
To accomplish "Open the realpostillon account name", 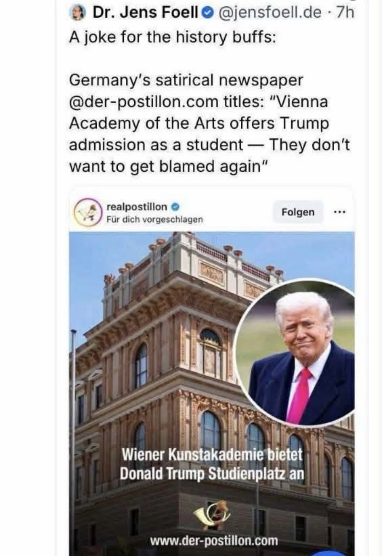I will pos(137,207).
